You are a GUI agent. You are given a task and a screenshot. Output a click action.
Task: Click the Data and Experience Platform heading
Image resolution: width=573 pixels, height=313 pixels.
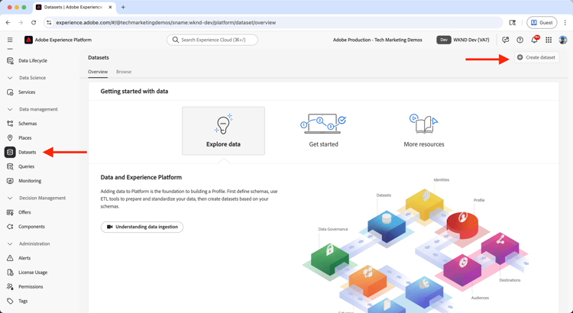(141, 177)
